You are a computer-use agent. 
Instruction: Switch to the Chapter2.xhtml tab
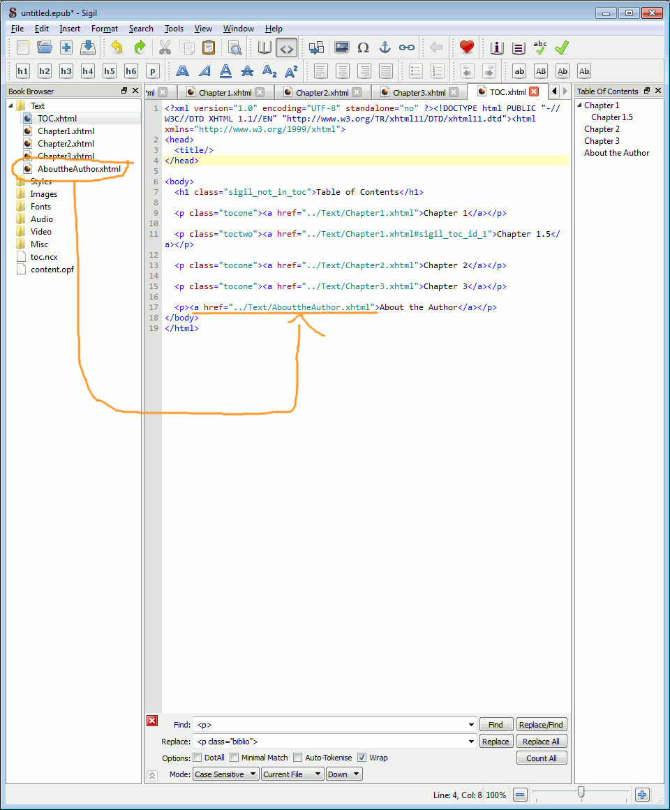(322, 92)
